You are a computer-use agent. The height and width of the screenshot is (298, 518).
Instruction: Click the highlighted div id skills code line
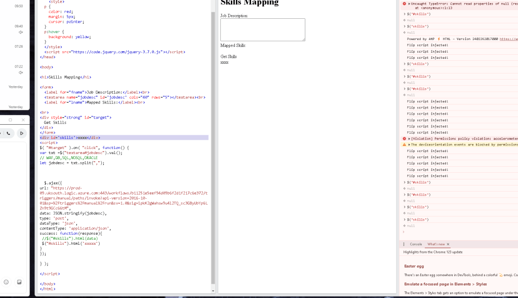click(124, 137)
